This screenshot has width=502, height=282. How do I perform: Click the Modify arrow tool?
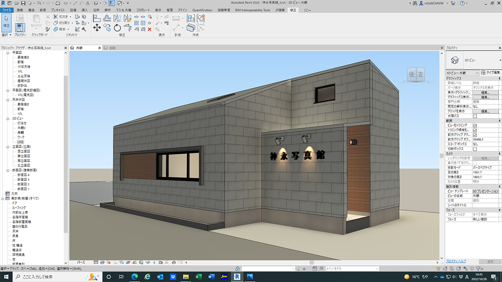point(7,20)
